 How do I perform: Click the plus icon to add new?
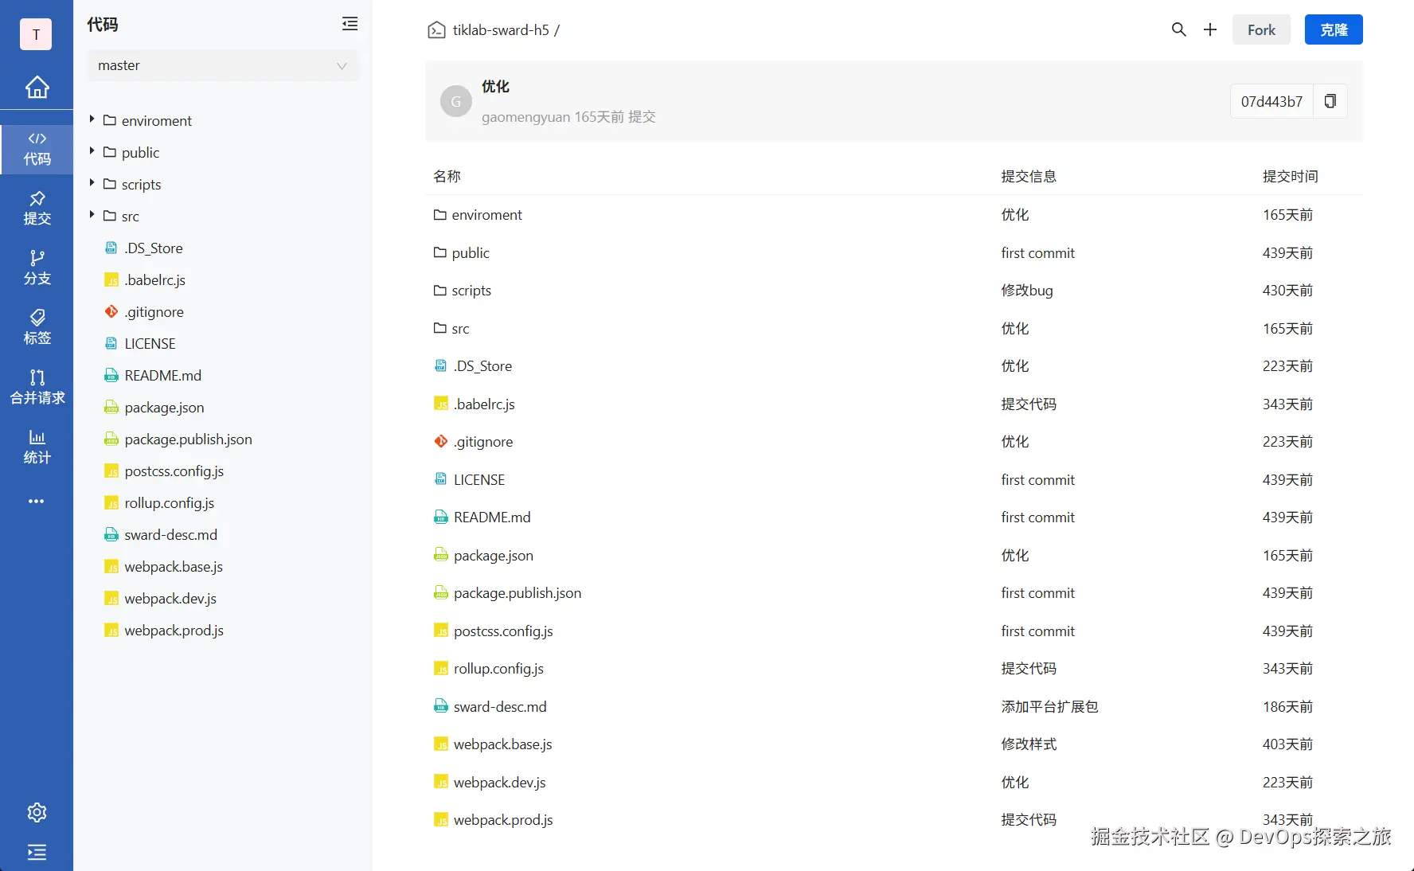[1210, 29]
